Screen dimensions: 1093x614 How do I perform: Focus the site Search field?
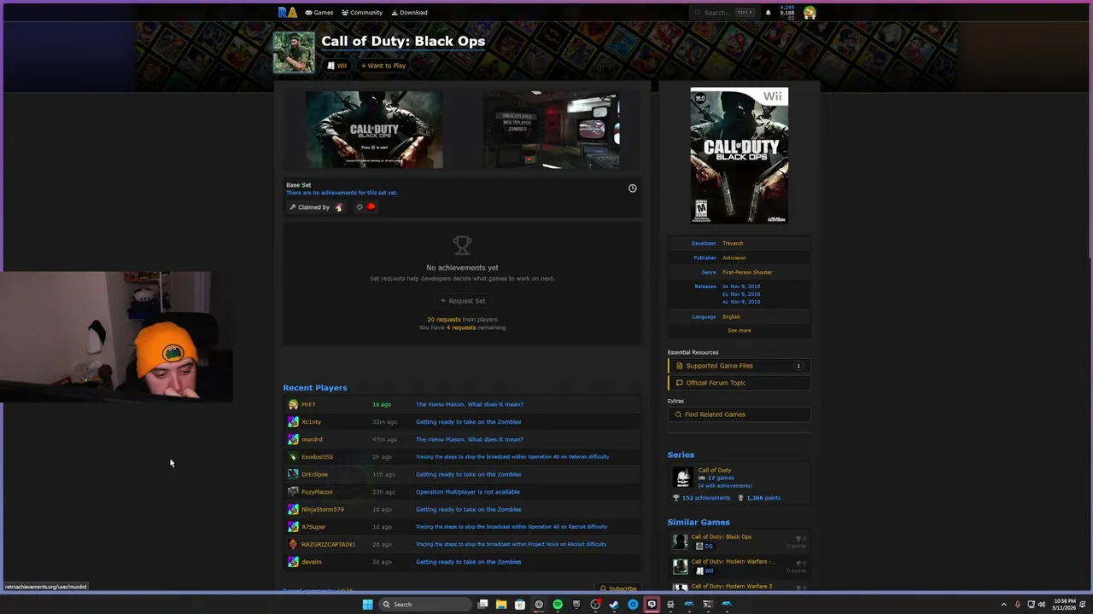[x=723, y=13]
